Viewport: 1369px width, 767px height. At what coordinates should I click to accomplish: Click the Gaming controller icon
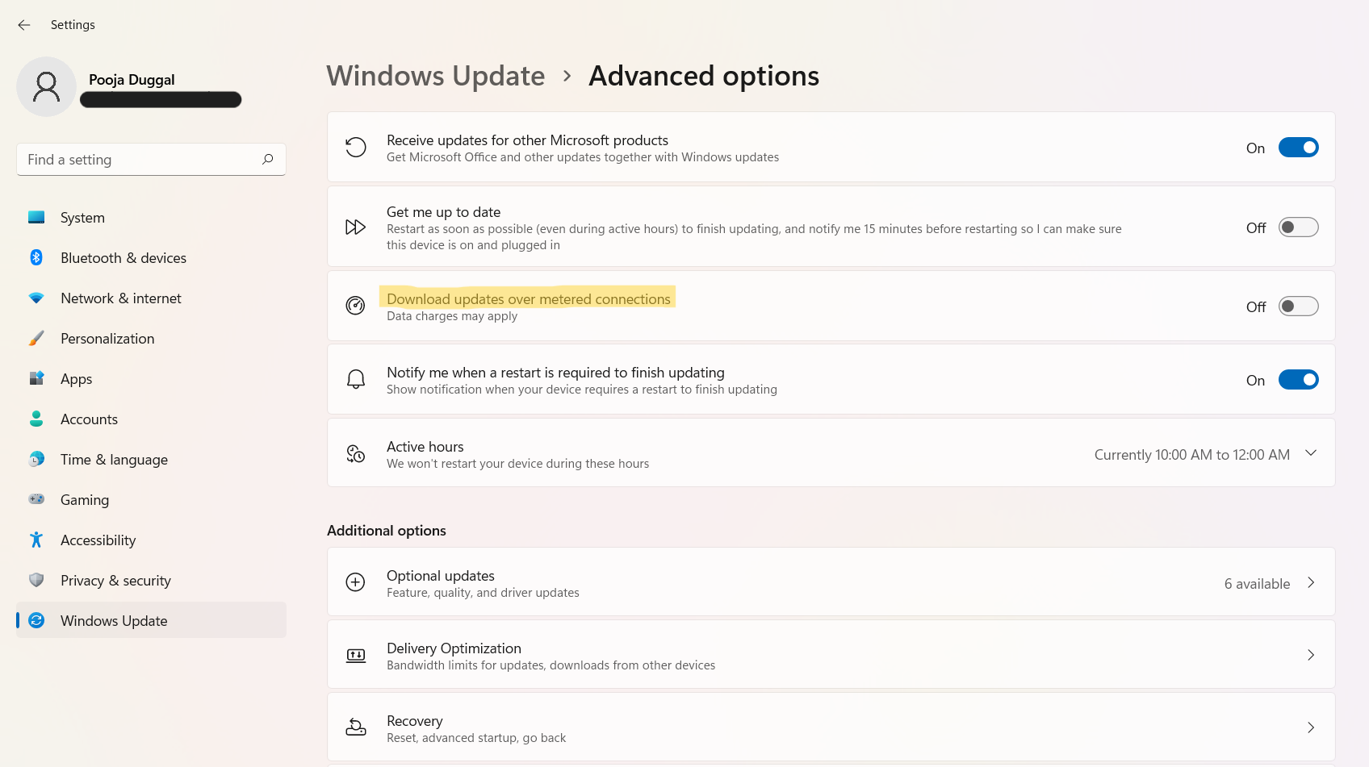pyautogui.click(x=36, y=500)
